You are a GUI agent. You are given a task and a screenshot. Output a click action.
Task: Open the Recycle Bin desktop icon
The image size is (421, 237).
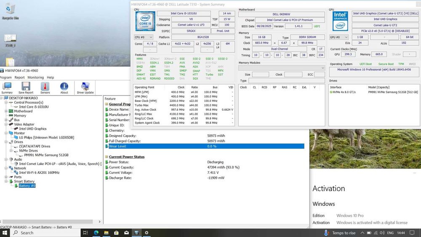point(10,12)
